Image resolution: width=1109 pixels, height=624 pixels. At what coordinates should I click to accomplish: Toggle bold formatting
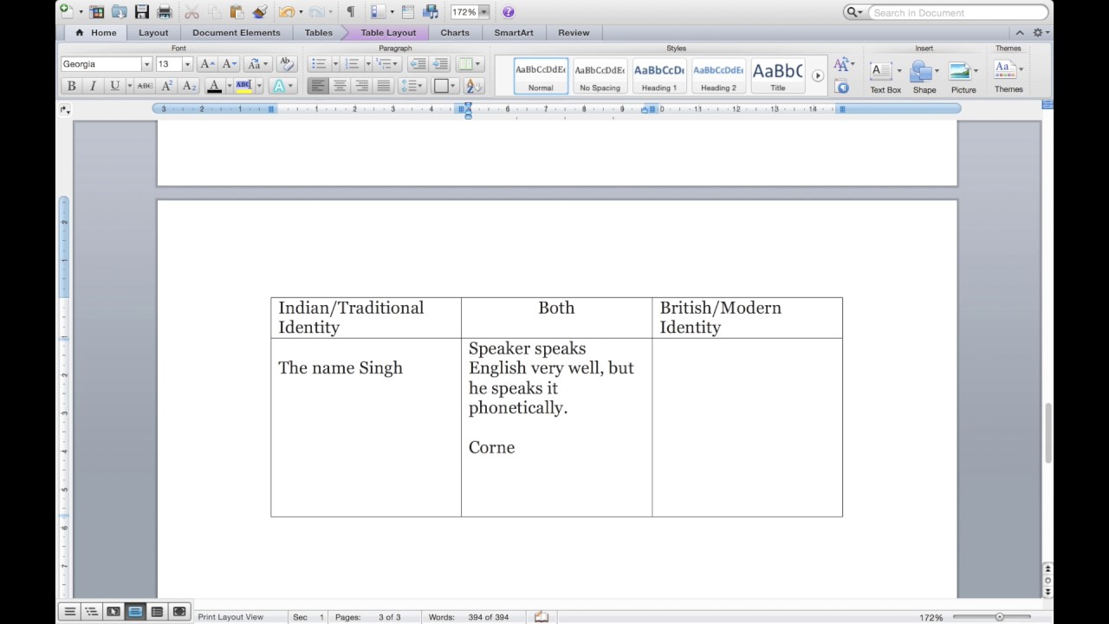click(x=71, y=86)
